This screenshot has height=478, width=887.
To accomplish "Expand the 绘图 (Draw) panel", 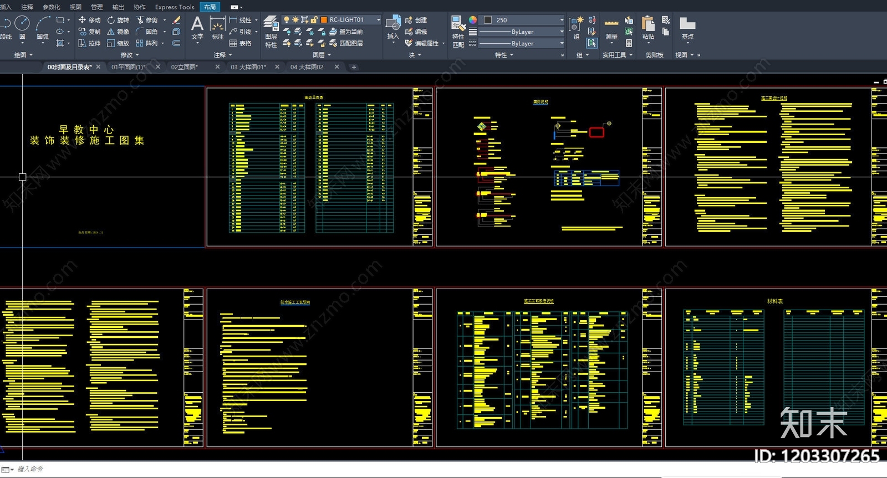I will (x=23, y=55).
